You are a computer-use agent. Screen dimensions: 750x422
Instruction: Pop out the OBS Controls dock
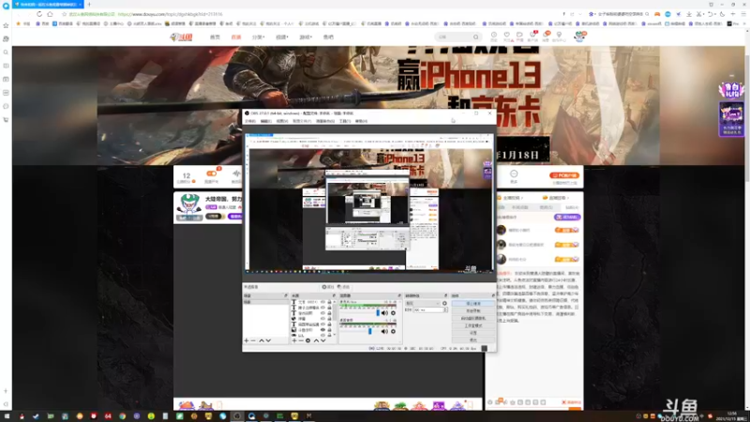coord(494,295)
